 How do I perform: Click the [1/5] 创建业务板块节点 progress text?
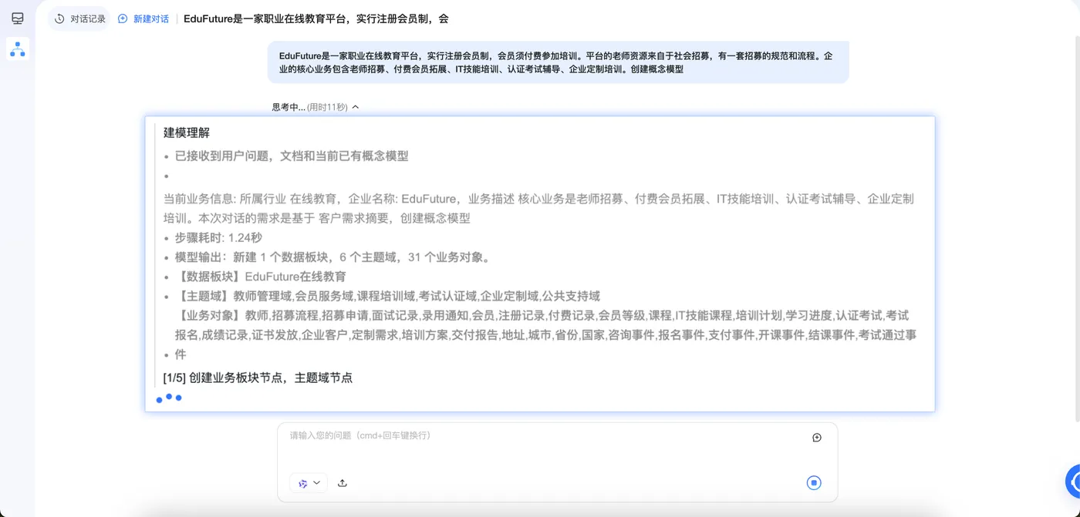pos(258,378)
